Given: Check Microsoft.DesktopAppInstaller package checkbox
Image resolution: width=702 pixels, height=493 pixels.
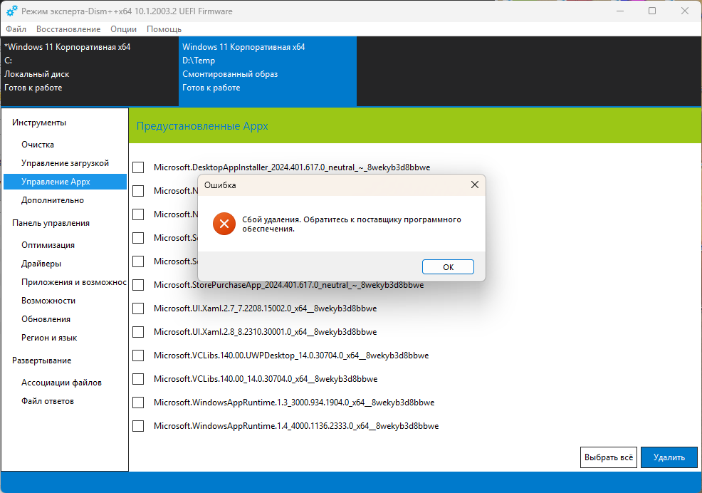Looking at the screenshot, I should (x=138, y=167).
